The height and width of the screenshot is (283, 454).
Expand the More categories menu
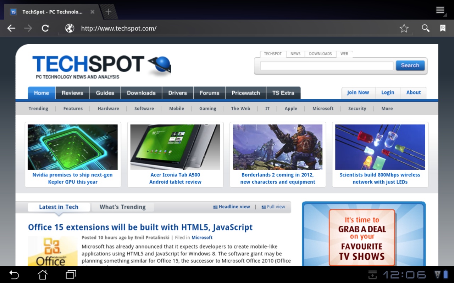387,109
